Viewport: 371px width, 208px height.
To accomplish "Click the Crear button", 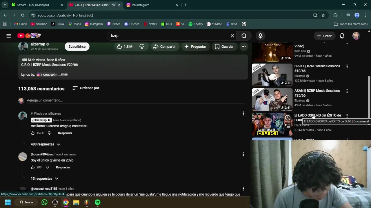I will click(324, 36).
